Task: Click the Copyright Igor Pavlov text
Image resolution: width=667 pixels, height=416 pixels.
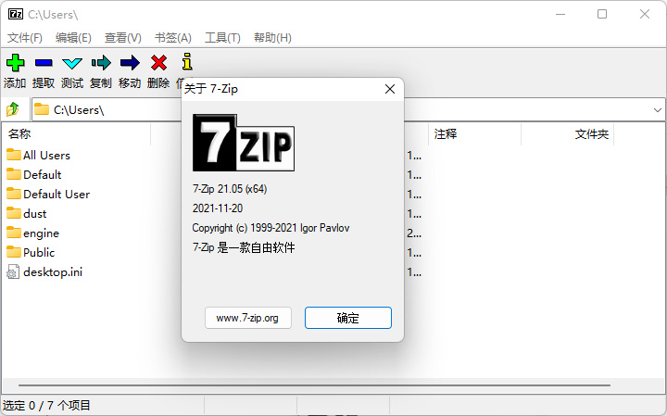Action: point(271,228)
